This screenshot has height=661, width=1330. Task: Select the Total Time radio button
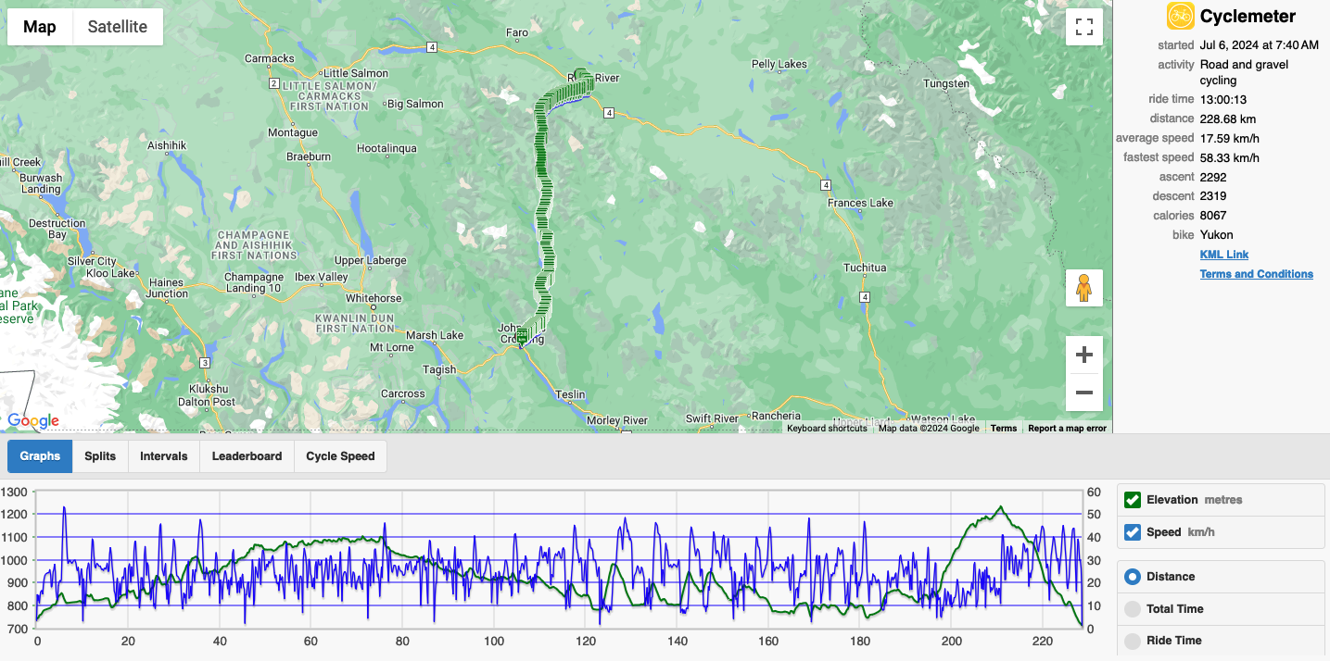[x=1132, y=609]
